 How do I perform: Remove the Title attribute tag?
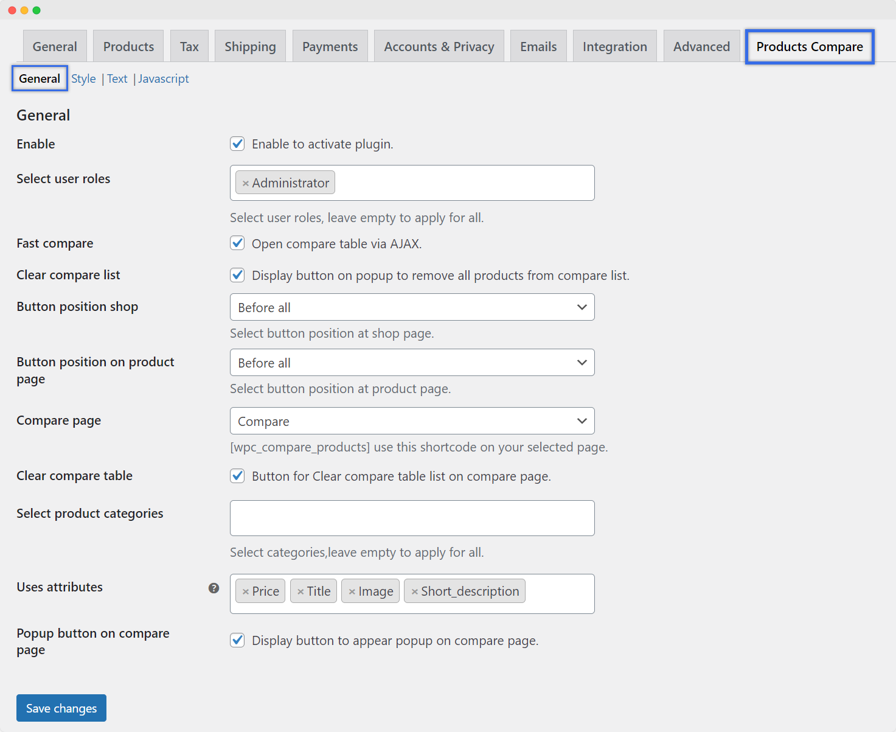pos(300,591)
